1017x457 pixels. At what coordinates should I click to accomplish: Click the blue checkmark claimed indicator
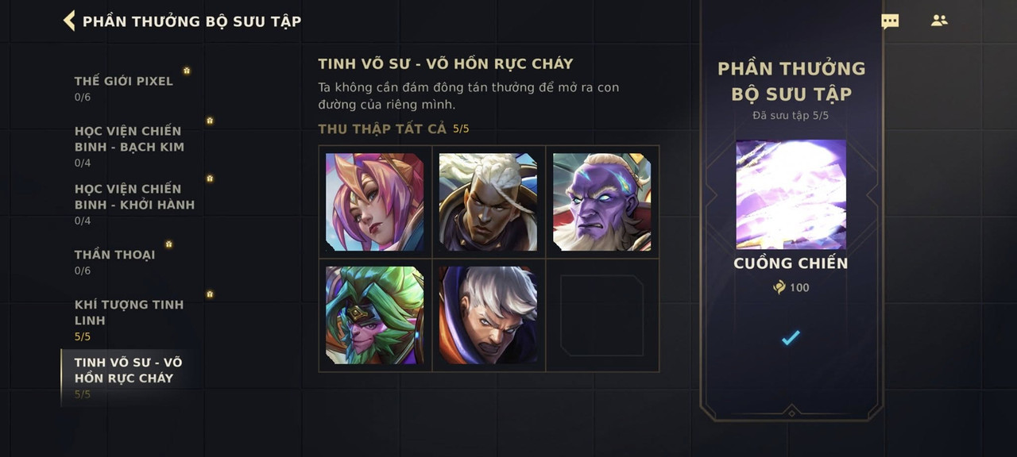coord(791,338)
